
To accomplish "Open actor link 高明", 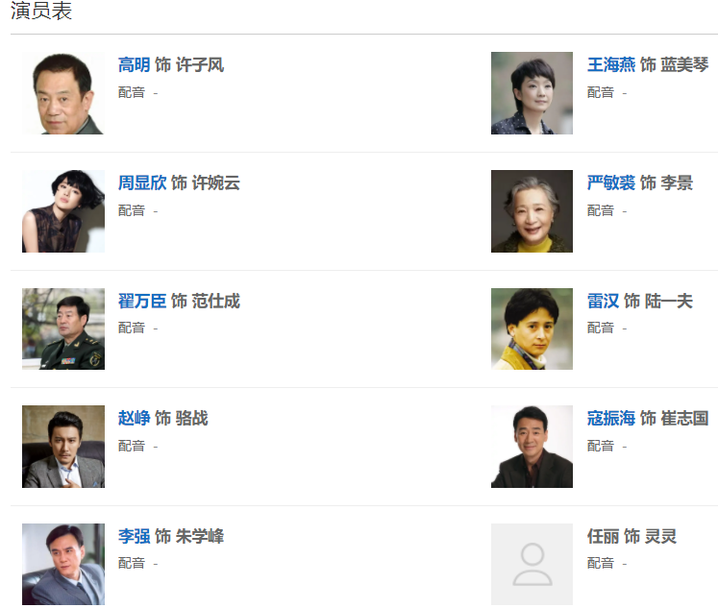I will click(x=134, y=65).
